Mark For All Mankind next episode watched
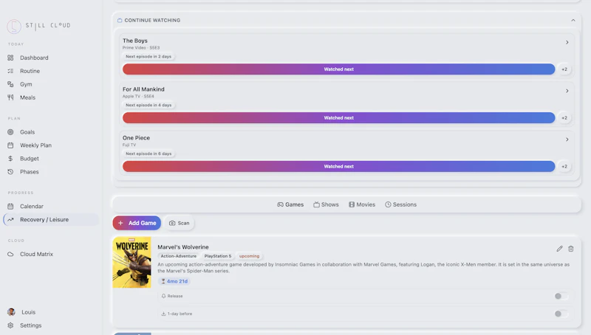The image size is (591, 335). [x=338, y=118]
